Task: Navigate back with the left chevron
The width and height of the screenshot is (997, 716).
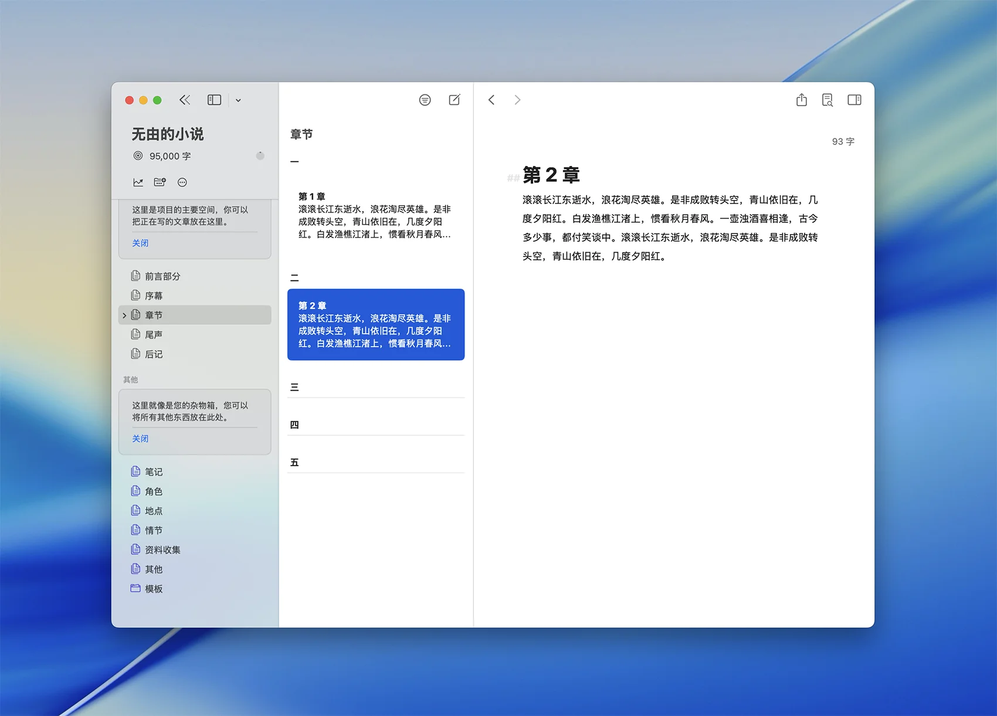Action: click(491, 100)
